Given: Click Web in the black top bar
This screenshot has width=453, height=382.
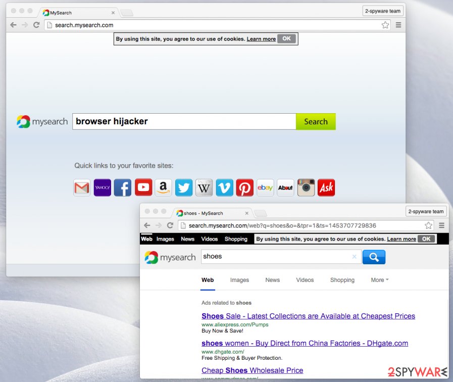Looking at the screenshot, I should [146, 239].
